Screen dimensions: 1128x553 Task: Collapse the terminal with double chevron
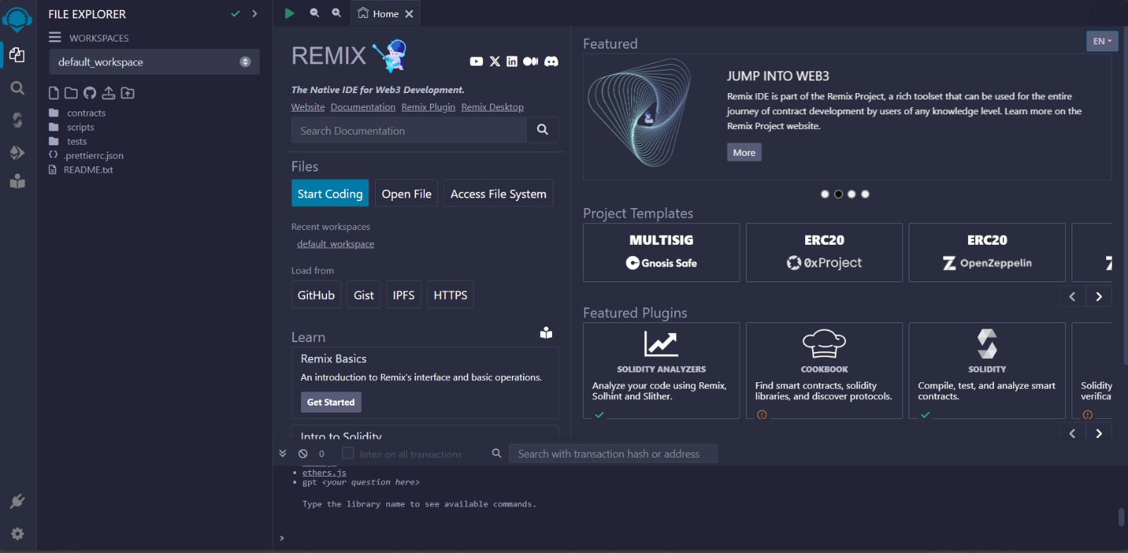pyautogui.click(x=283, y=454)
